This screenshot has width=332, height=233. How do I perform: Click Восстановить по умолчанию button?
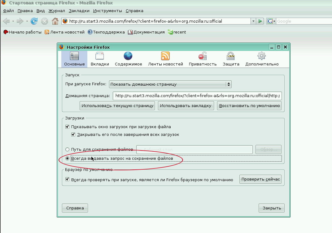point(249,106)
